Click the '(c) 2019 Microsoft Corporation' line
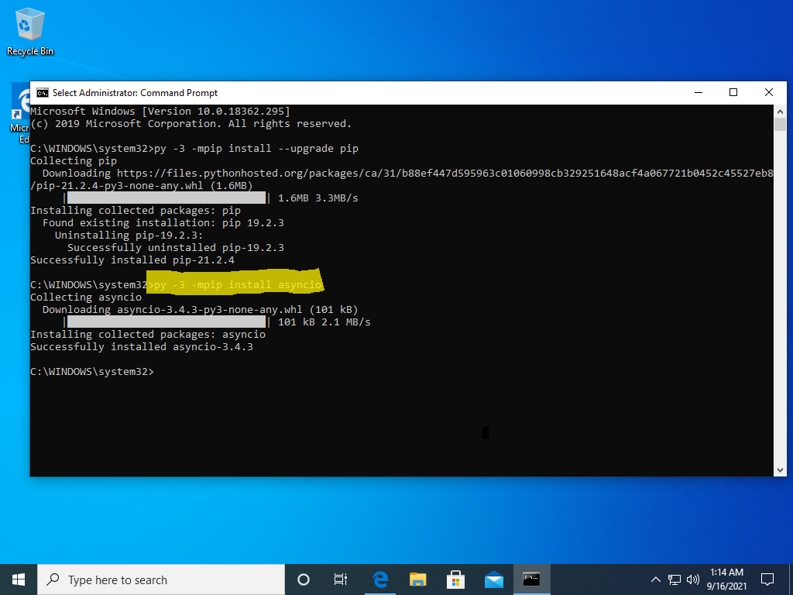 tap(191, 124)
